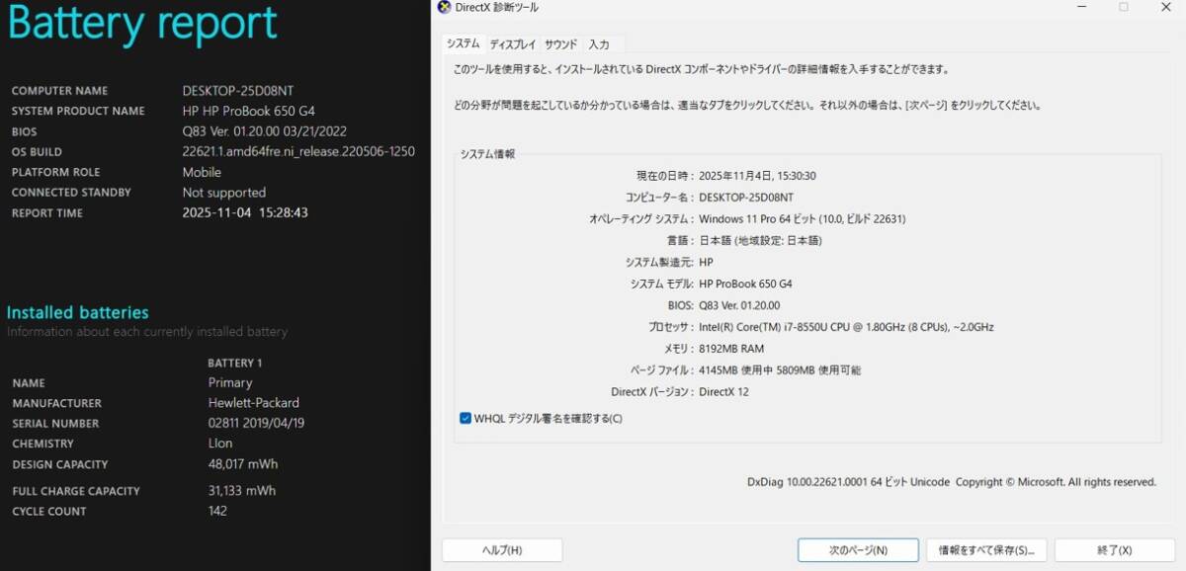Click the ヘルプ(H) button
Image resolution: width=1186 pixels, height=571 pixels.
[x=502, y=550]
